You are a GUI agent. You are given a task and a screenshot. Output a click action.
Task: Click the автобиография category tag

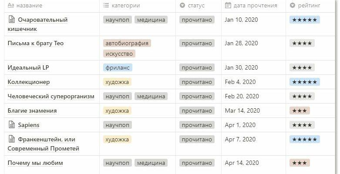pyautogui.click(x=127, y=43)
